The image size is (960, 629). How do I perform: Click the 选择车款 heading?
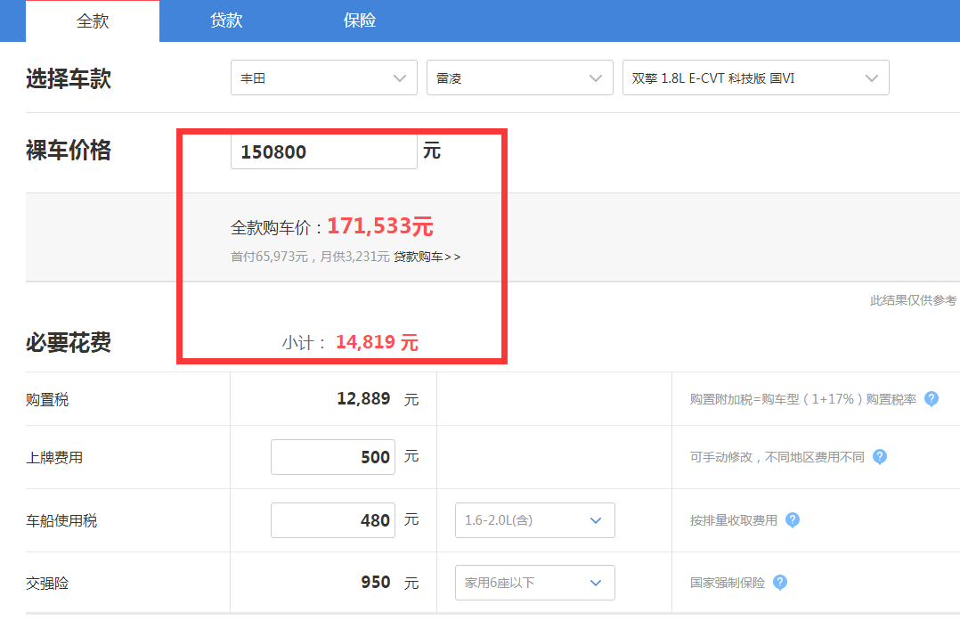[69, 79]
